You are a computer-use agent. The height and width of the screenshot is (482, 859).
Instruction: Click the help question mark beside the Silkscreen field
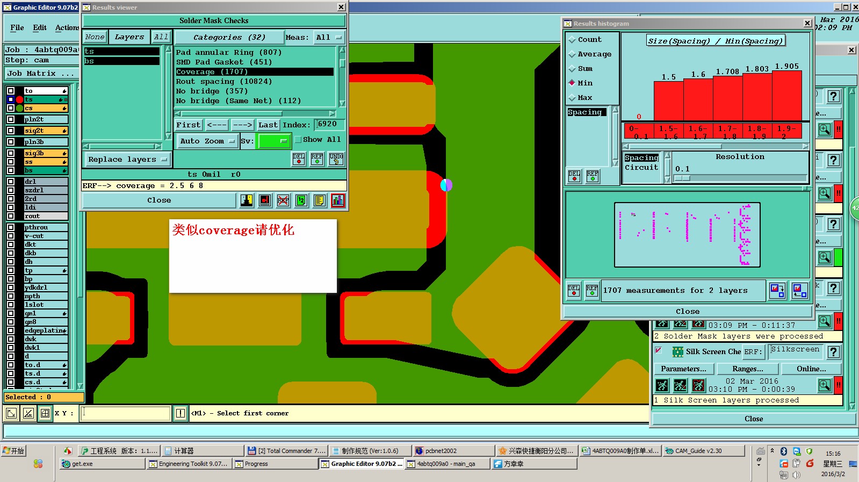click(833, 352)
